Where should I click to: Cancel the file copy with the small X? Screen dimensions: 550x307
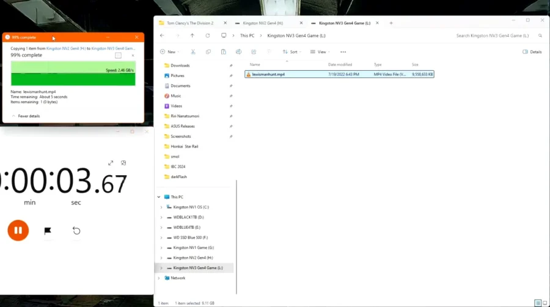pos(133,56)
